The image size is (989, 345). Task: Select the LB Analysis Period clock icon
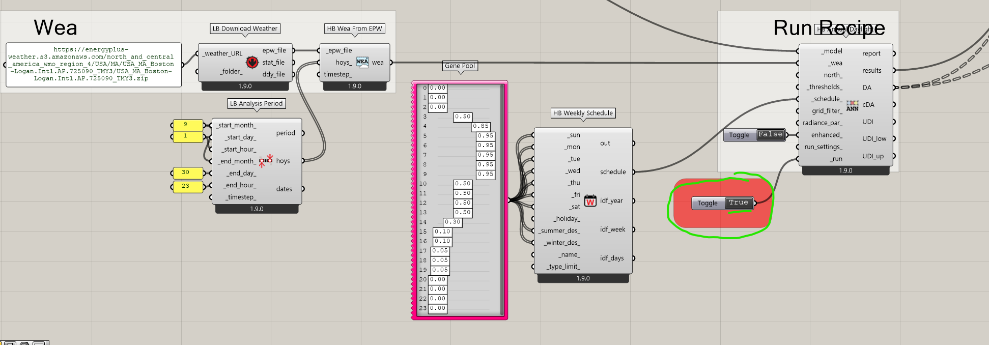coord(266,161)
